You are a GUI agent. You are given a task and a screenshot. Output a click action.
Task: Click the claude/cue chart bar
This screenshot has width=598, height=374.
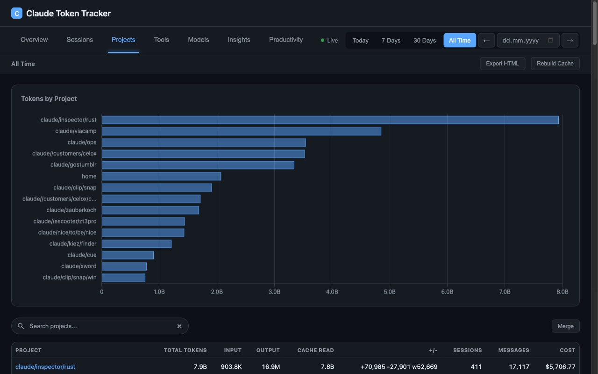click(128, 255)
